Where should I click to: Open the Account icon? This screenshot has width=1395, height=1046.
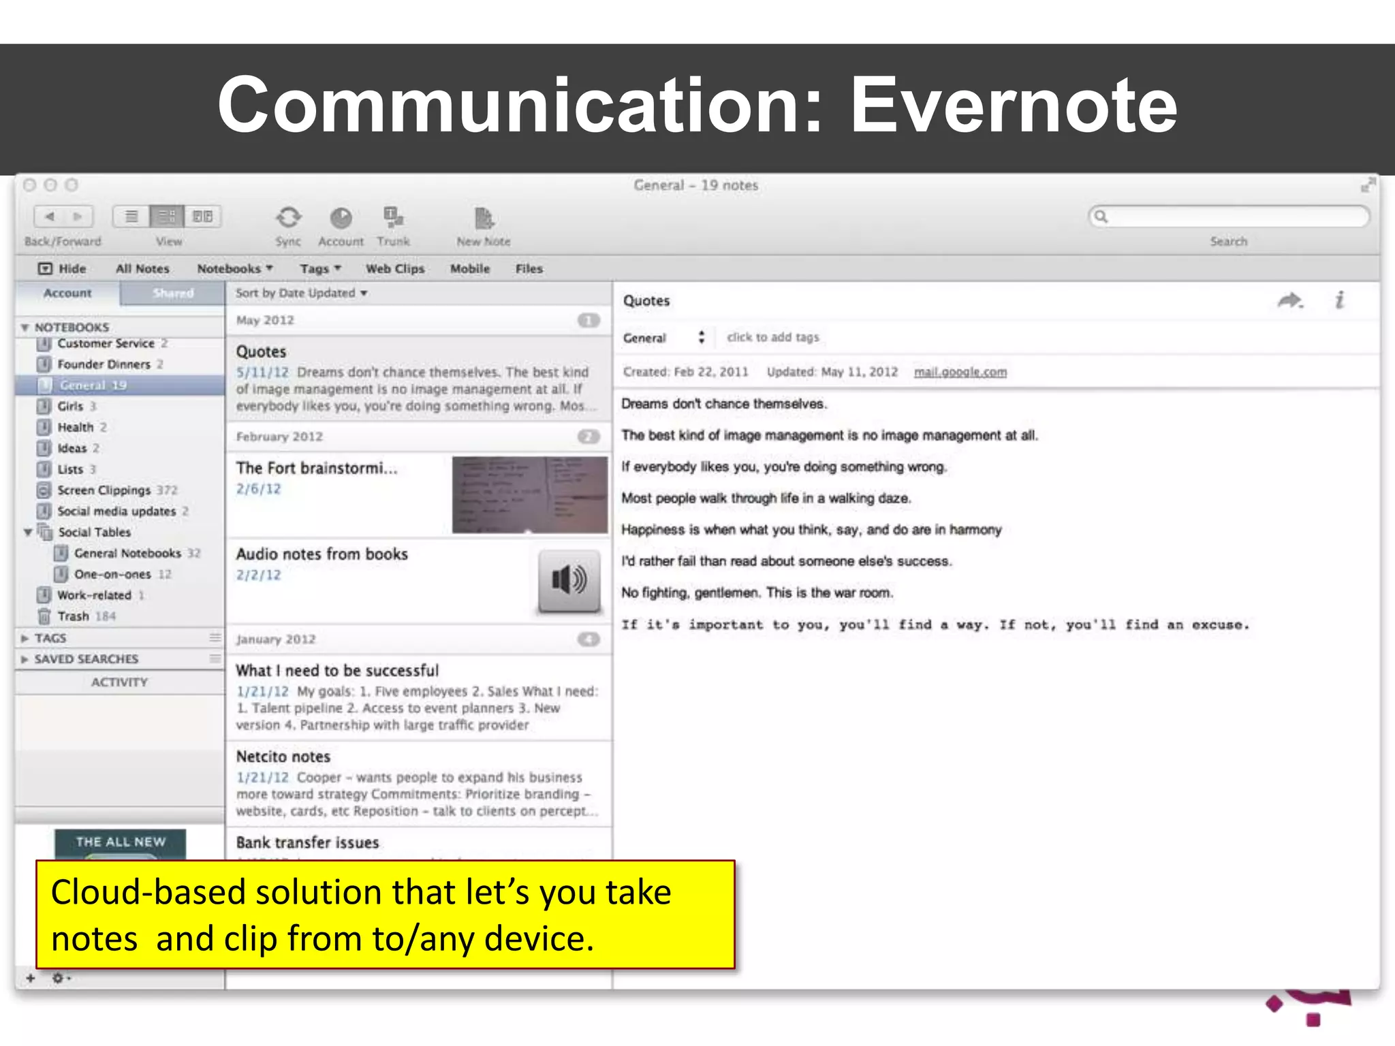(341, 218)
